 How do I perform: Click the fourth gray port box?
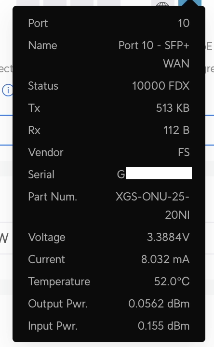(x=109, y=3)
